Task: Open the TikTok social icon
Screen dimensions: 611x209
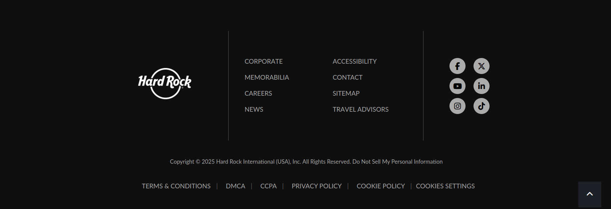Action: (481, 106)
